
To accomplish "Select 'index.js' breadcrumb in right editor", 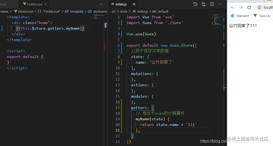I will point(143,11).
